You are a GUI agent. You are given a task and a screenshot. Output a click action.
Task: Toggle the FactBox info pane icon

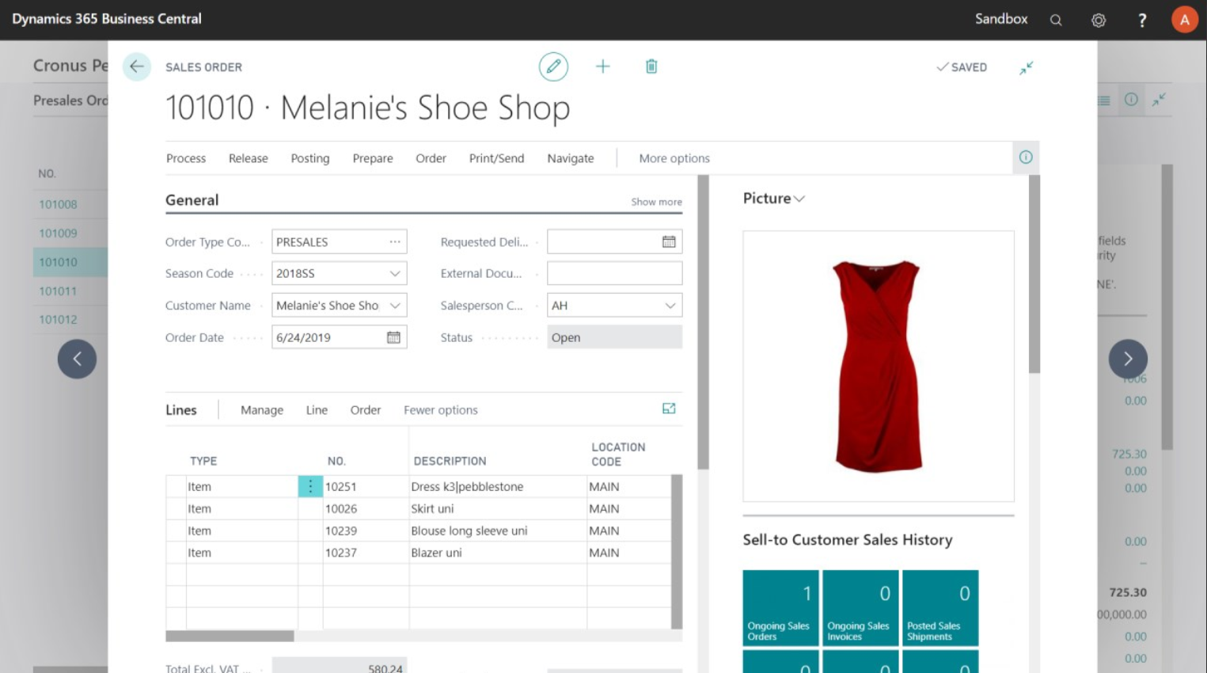[x=1025, y=158]
